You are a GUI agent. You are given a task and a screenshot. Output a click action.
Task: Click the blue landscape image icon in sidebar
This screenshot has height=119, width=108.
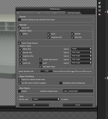point(100,3)
